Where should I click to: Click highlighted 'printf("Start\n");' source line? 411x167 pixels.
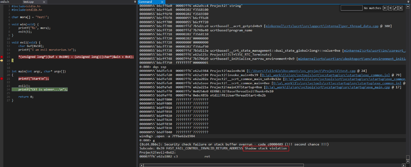(34, 78)
